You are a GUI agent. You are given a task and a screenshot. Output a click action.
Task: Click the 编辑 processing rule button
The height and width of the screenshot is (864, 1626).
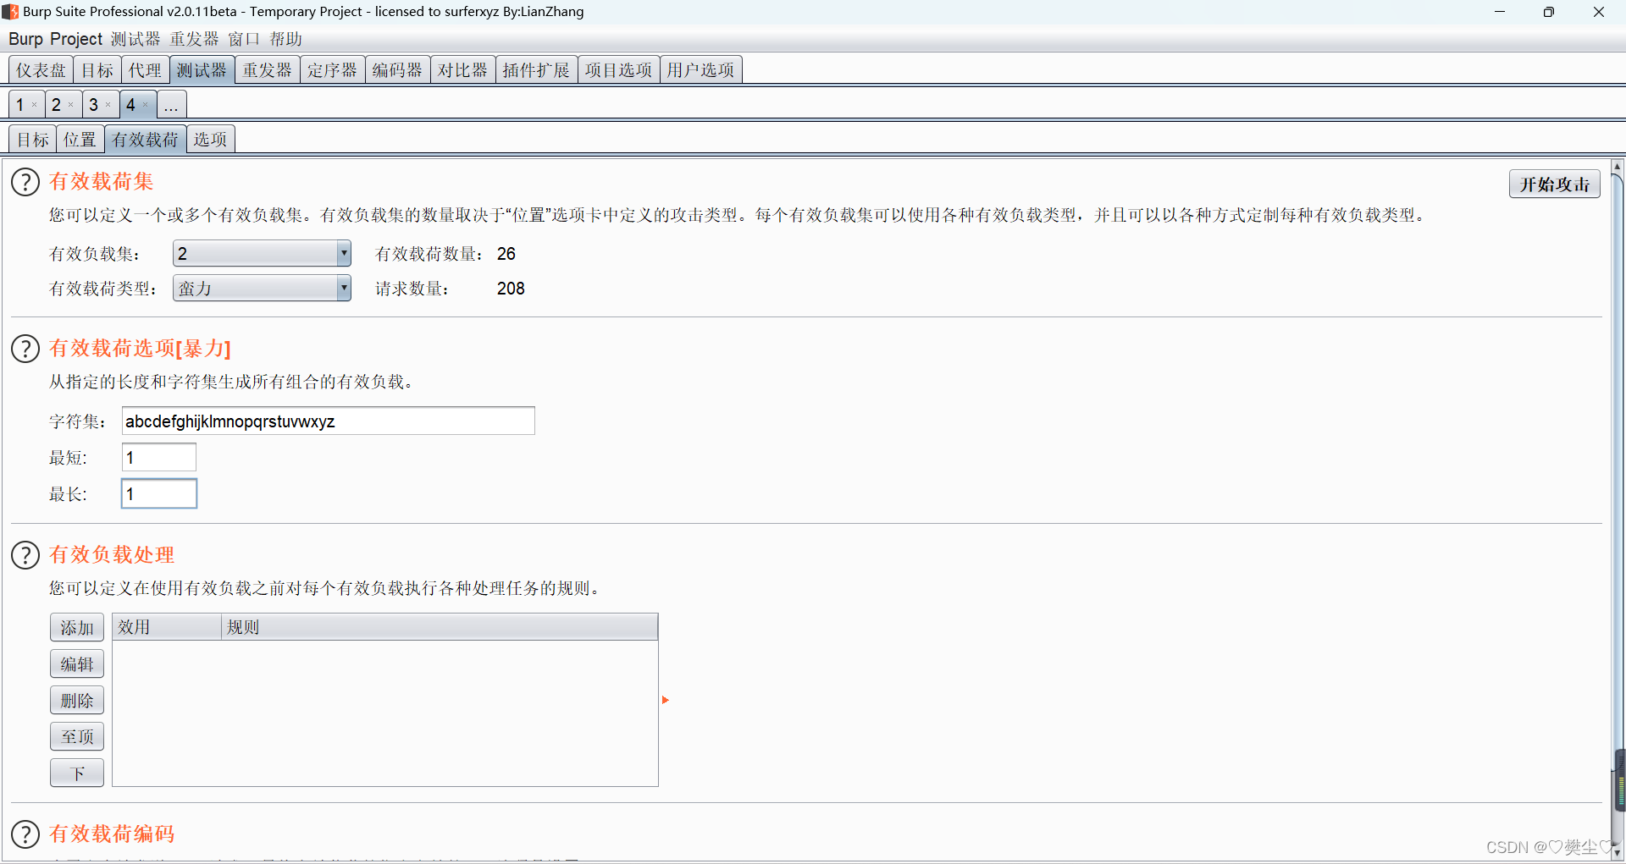[77, 664]
